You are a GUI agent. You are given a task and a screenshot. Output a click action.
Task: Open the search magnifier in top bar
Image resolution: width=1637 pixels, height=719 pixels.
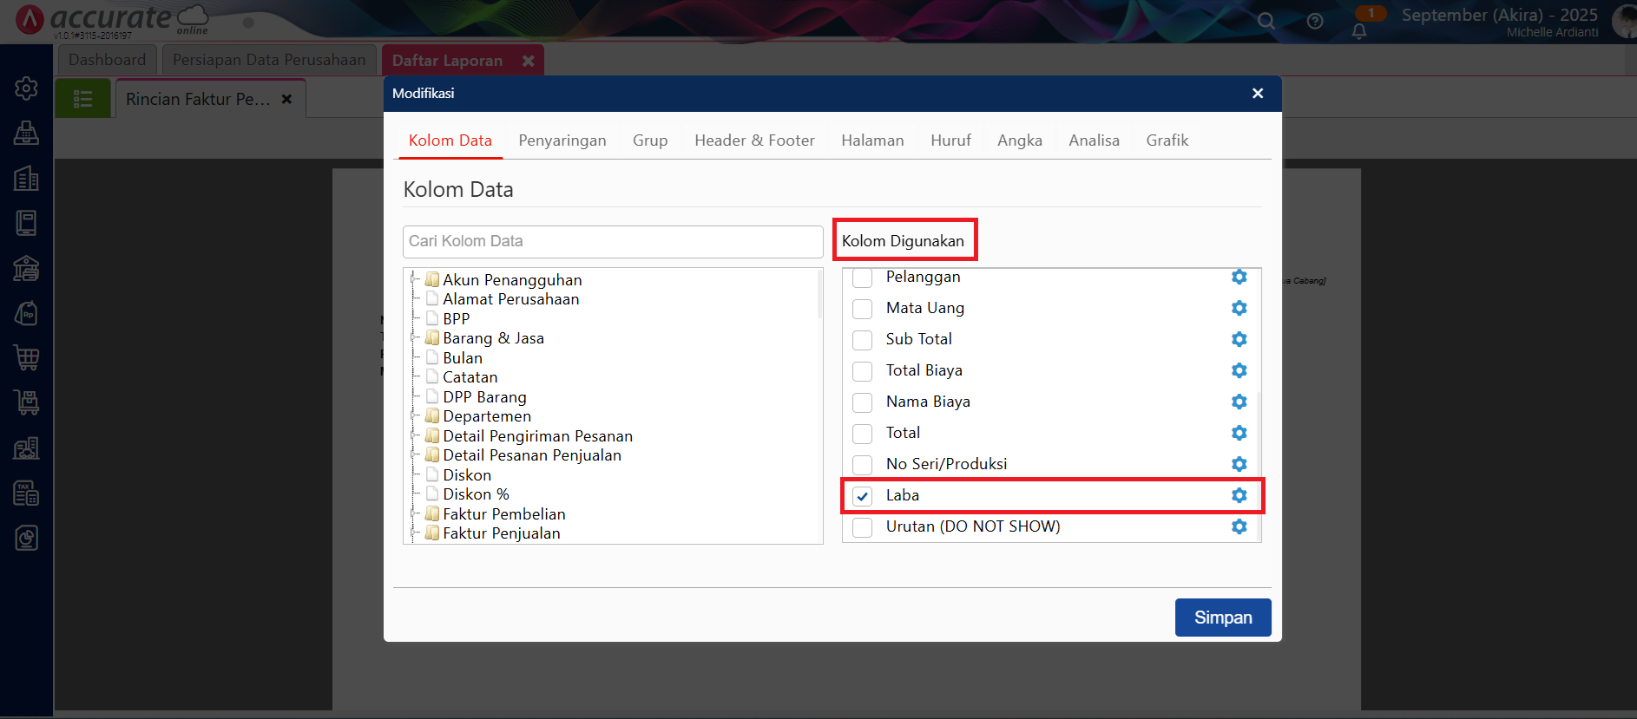[1266, 21]
